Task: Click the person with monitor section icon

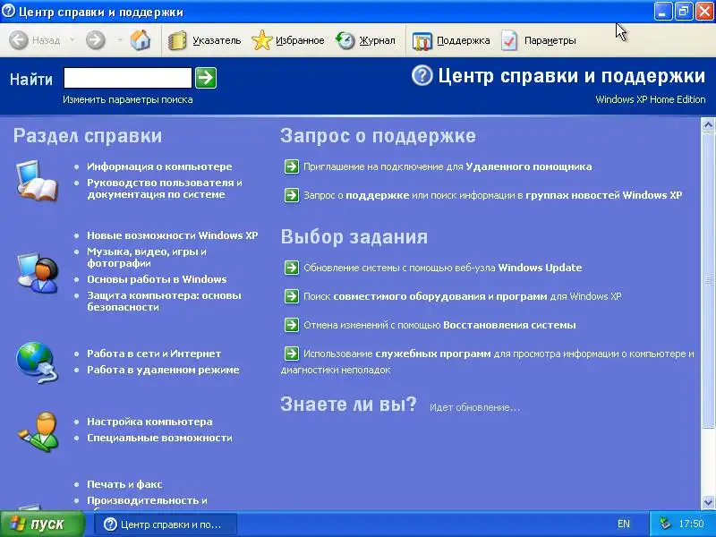Action: click(x=38, y=272)
